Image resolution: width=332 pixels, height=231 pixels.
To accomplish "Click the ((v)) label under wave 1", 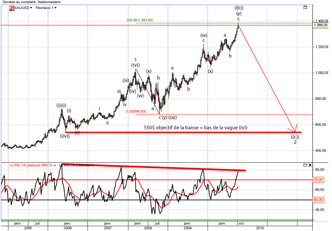I will click(136, 65).
